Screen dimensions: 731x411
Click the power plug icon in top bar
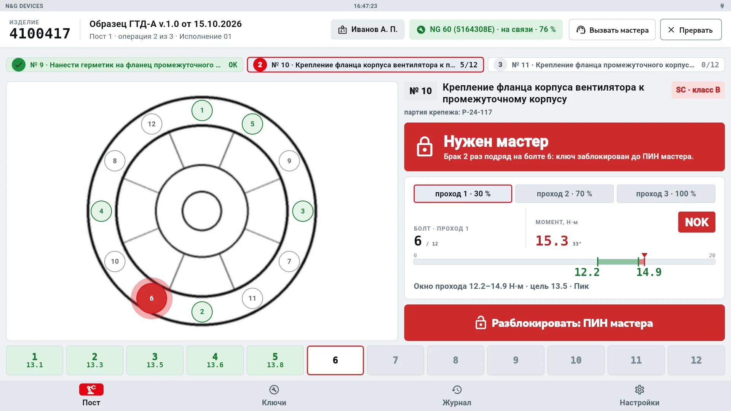pos(722,6)
